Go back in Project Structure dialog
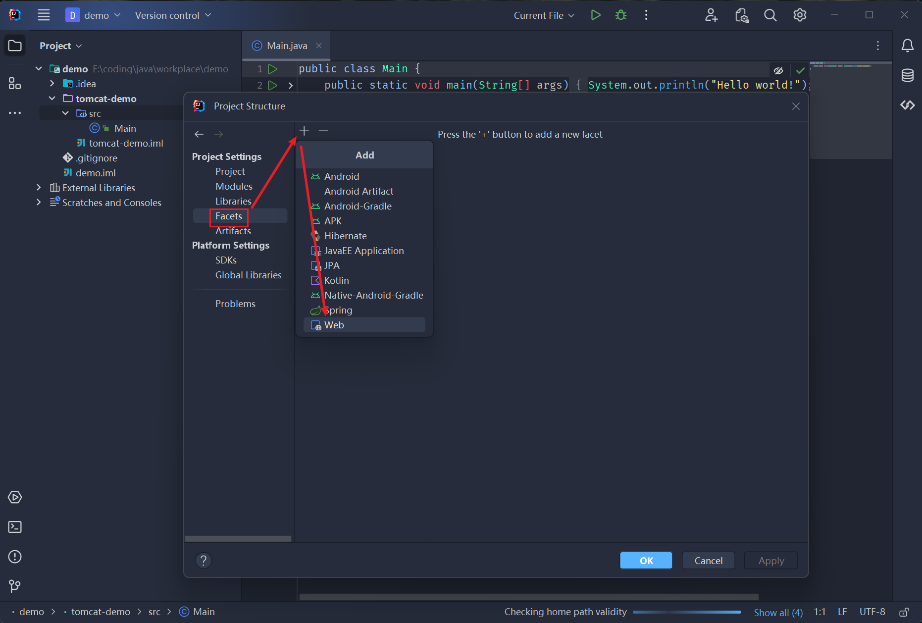 point(199,134)
